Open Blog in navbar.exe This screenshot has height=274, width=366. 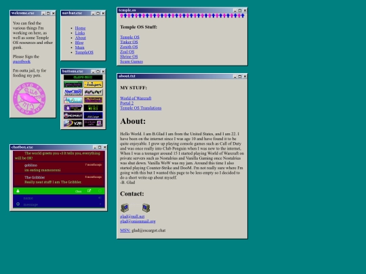79,43
